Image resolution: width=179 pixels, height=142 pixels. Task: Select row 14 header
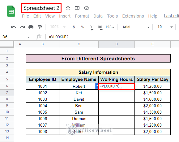pyautogui.click(x=7, y=138)
